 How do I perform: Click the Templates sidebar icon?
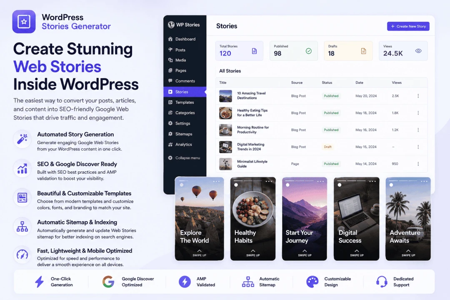[170, 102]
